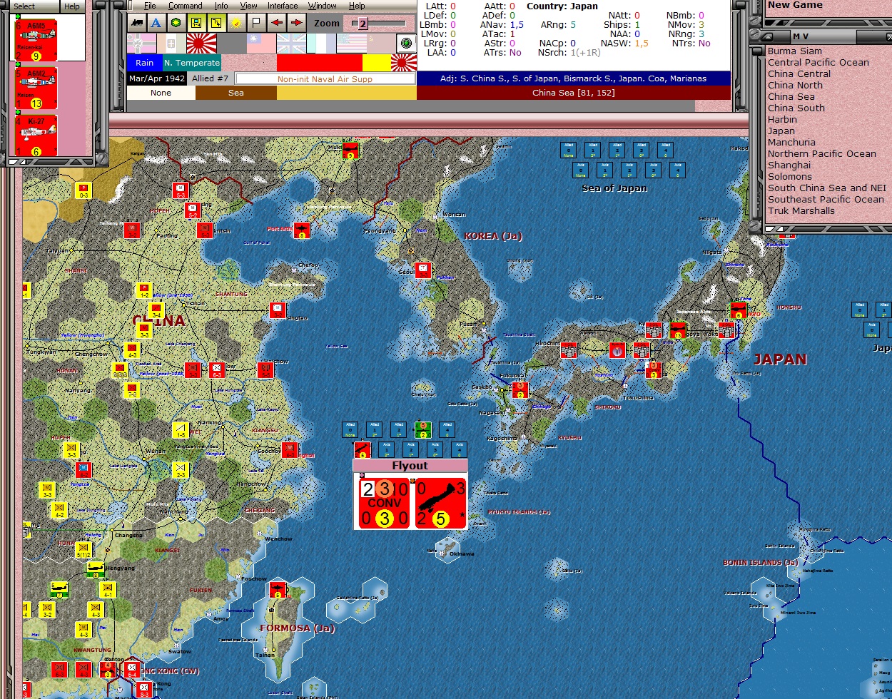Image resolution: width=892 pixels, height=699 pixels.
Task: Toggle the sun weather toolbar icon
Action: (236, 23)
